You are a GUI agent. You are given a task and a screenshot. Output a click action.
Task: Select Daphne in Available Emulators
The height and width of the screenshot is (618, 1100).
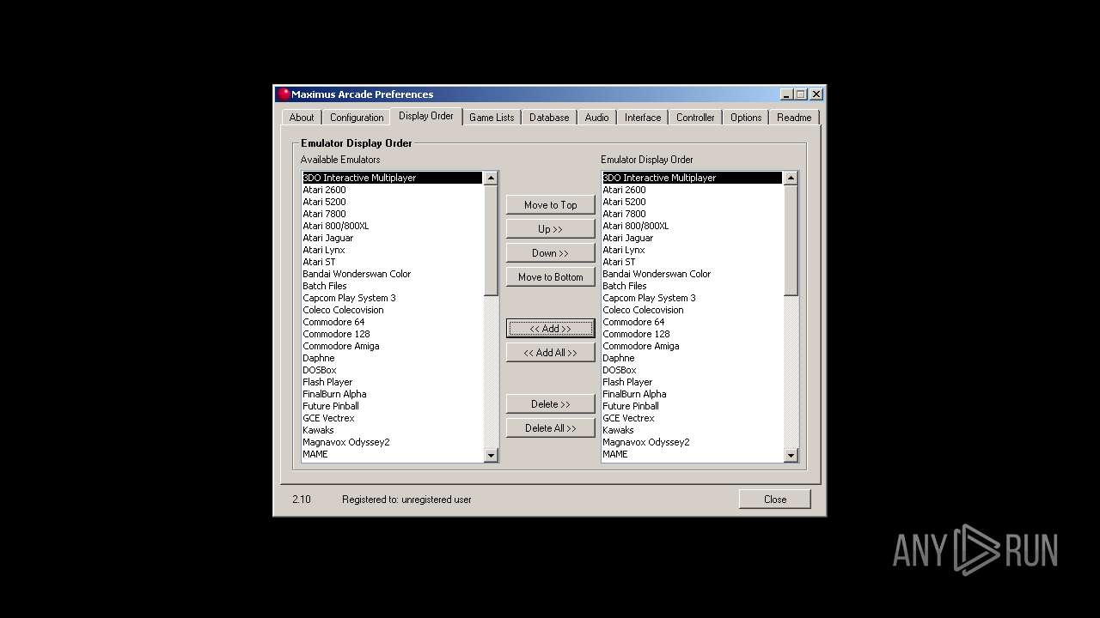pos(392,358)
